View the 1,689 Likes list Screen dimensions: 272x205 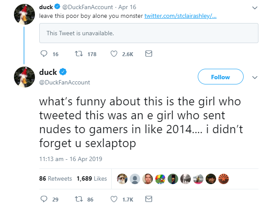(x=92, y=178)
